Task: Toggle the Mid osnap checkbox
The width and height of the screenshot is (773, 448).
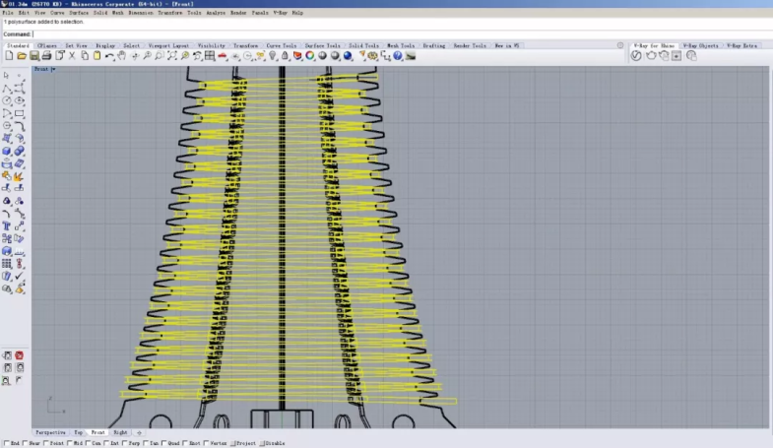Action: pyautogui.click(x=72, y=443)
